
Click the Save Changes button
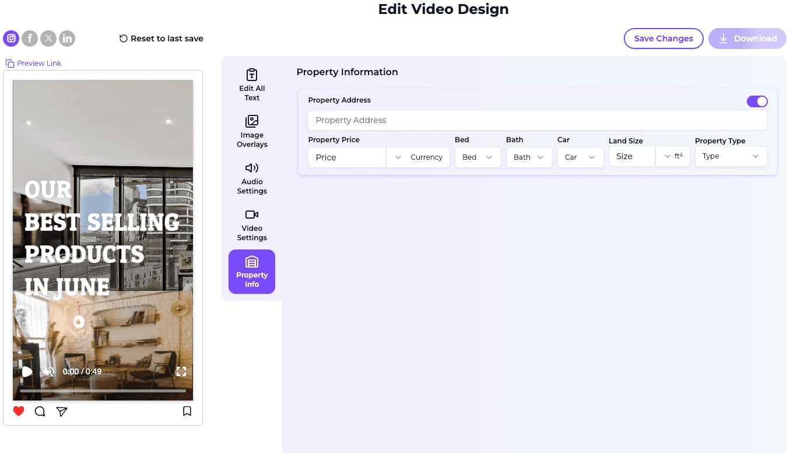[663, 38]
